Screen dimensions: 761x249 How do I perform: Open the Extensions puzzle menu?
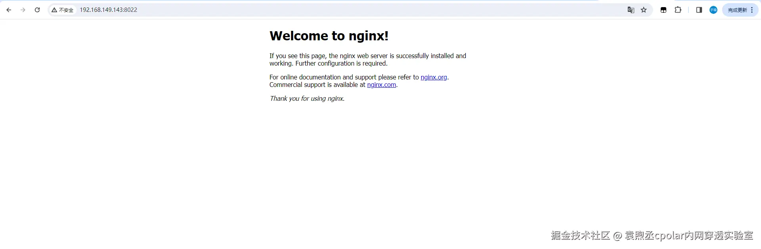point(678,10)
